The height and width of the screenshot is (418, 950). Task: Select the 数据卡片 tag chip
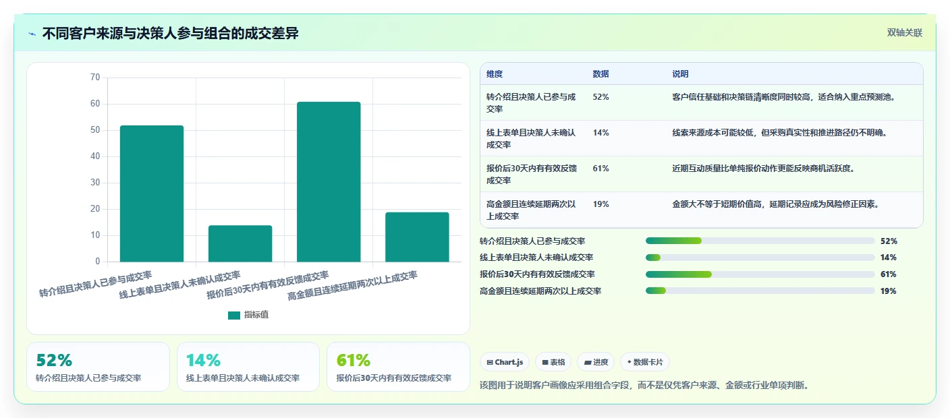[x=645, y=362]
